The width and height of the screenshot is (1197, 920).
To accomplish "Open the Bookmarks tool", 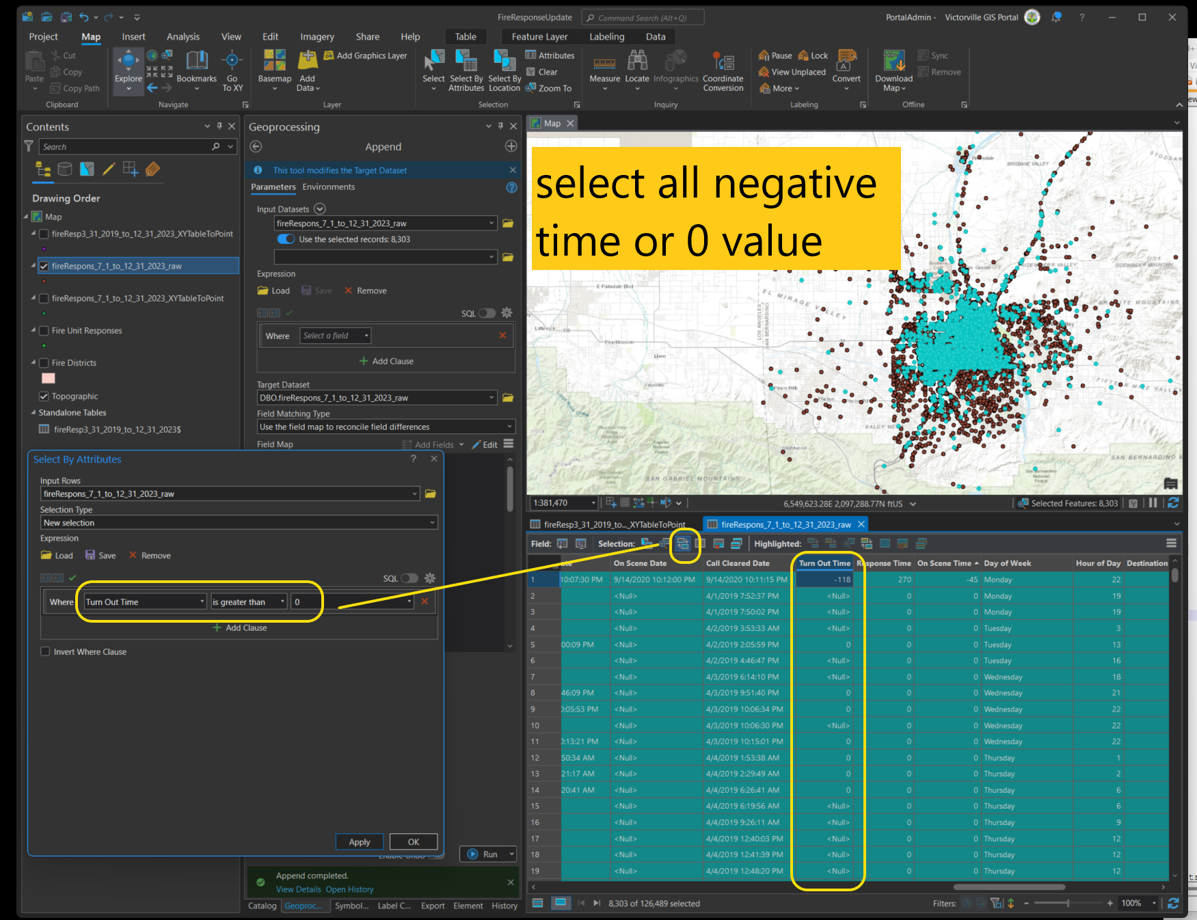I will [x=196, y=70].
